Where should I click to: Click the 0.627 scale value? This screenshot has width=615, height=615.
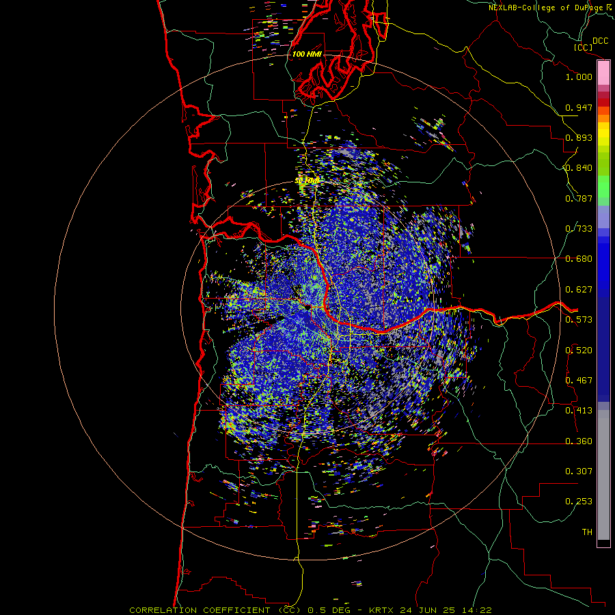579,290
